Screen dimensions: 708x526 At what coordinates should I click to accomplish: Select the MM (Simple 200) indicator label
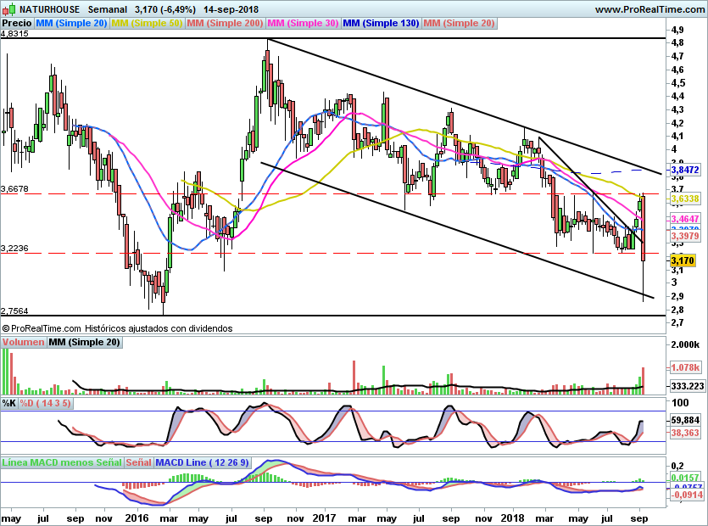click(x=225, y=24)
